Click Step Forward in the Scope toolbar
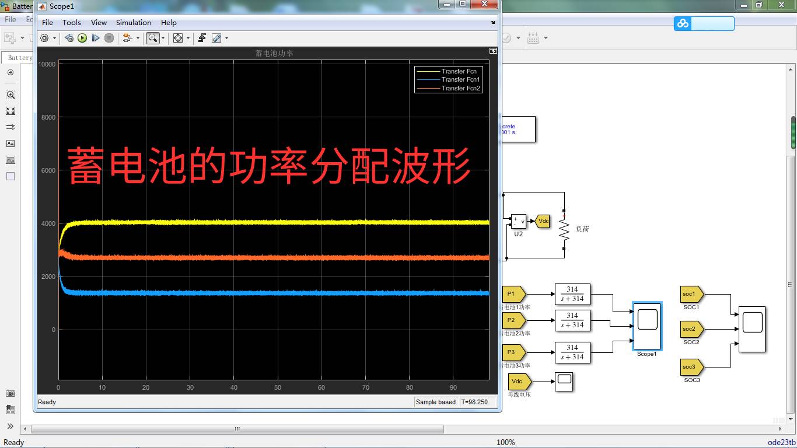 coord(96,38)
